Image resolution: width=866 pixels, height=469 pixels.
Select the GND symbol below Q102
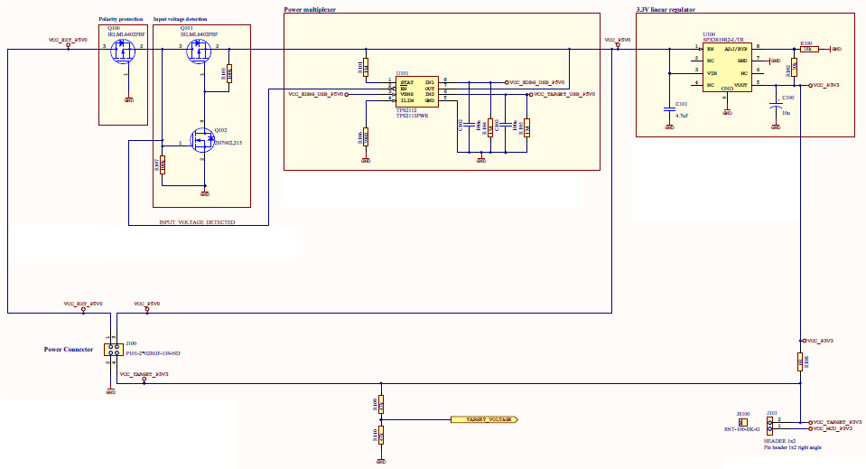(x=204, y=194)
